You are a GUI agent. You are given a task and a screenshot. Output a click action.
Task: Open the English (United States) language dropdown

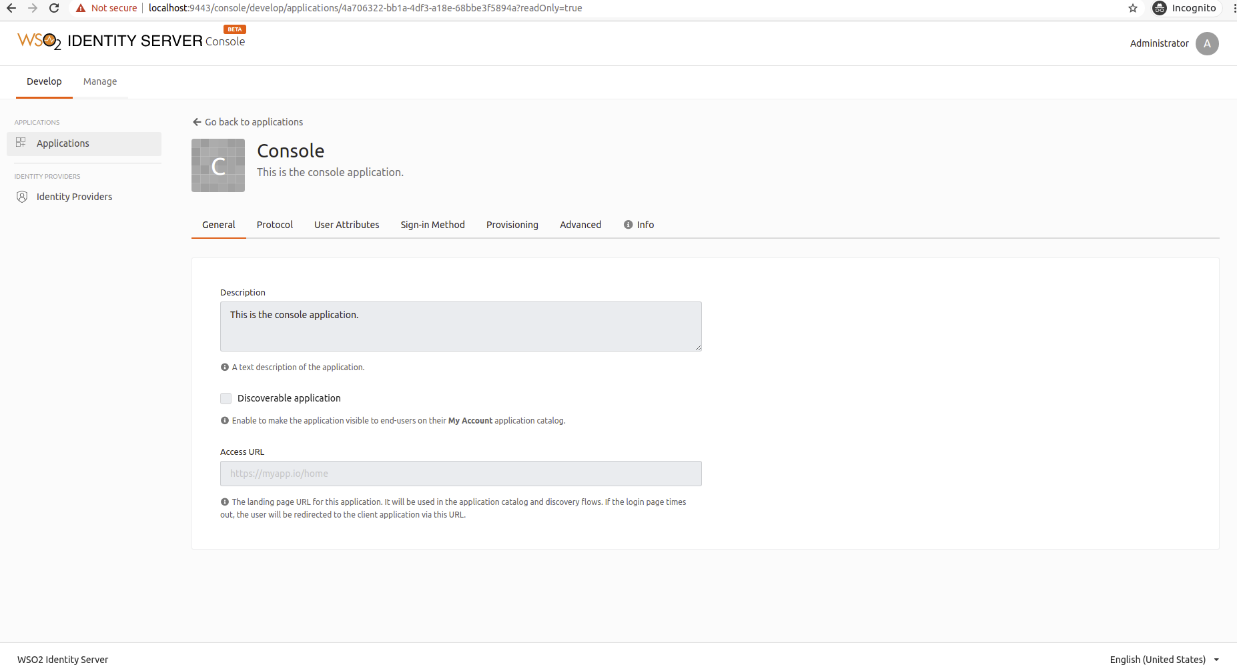click(1164, 660)
